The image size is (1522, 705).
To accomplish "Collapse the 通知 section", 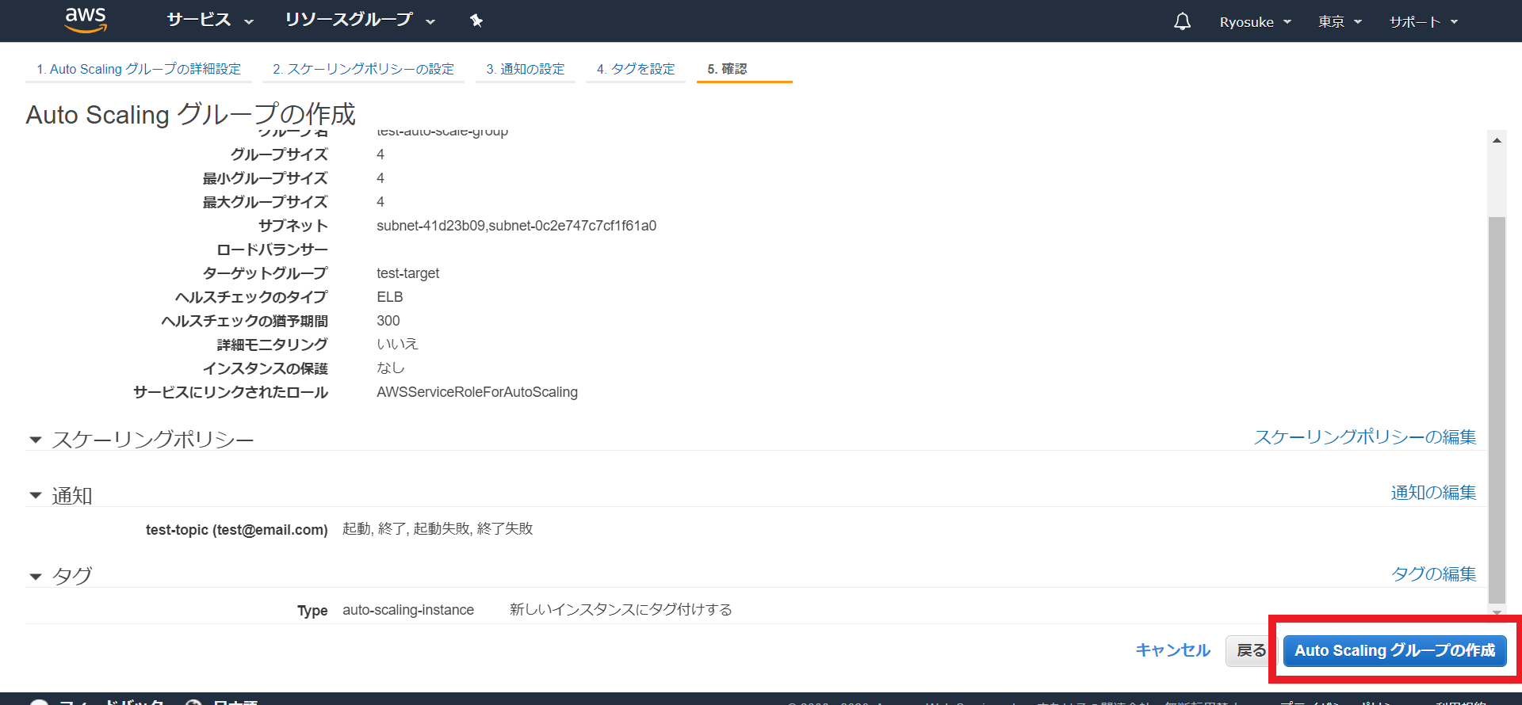I will [x=36, y=496].
